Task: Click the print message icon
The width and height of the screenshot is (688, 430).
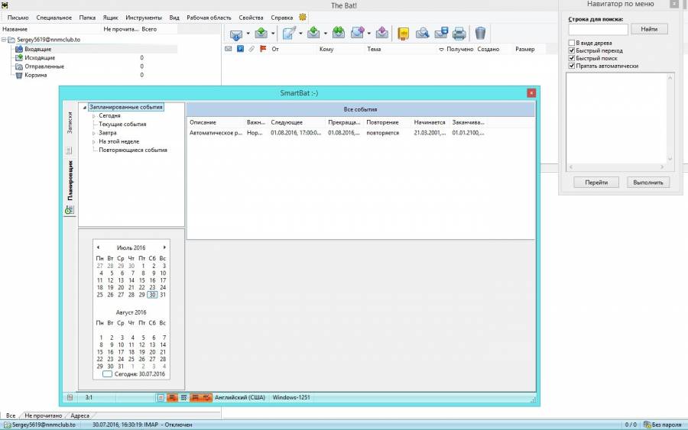Action: coord(459,34)
